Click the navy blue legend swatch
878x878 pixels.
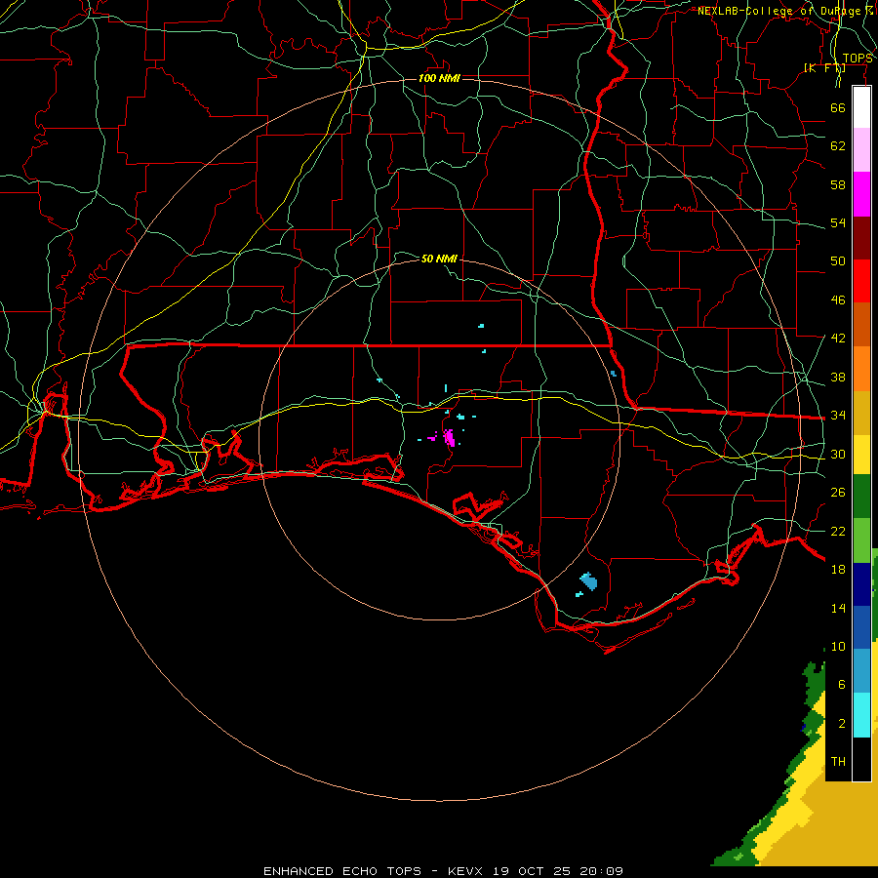[861, 584]
